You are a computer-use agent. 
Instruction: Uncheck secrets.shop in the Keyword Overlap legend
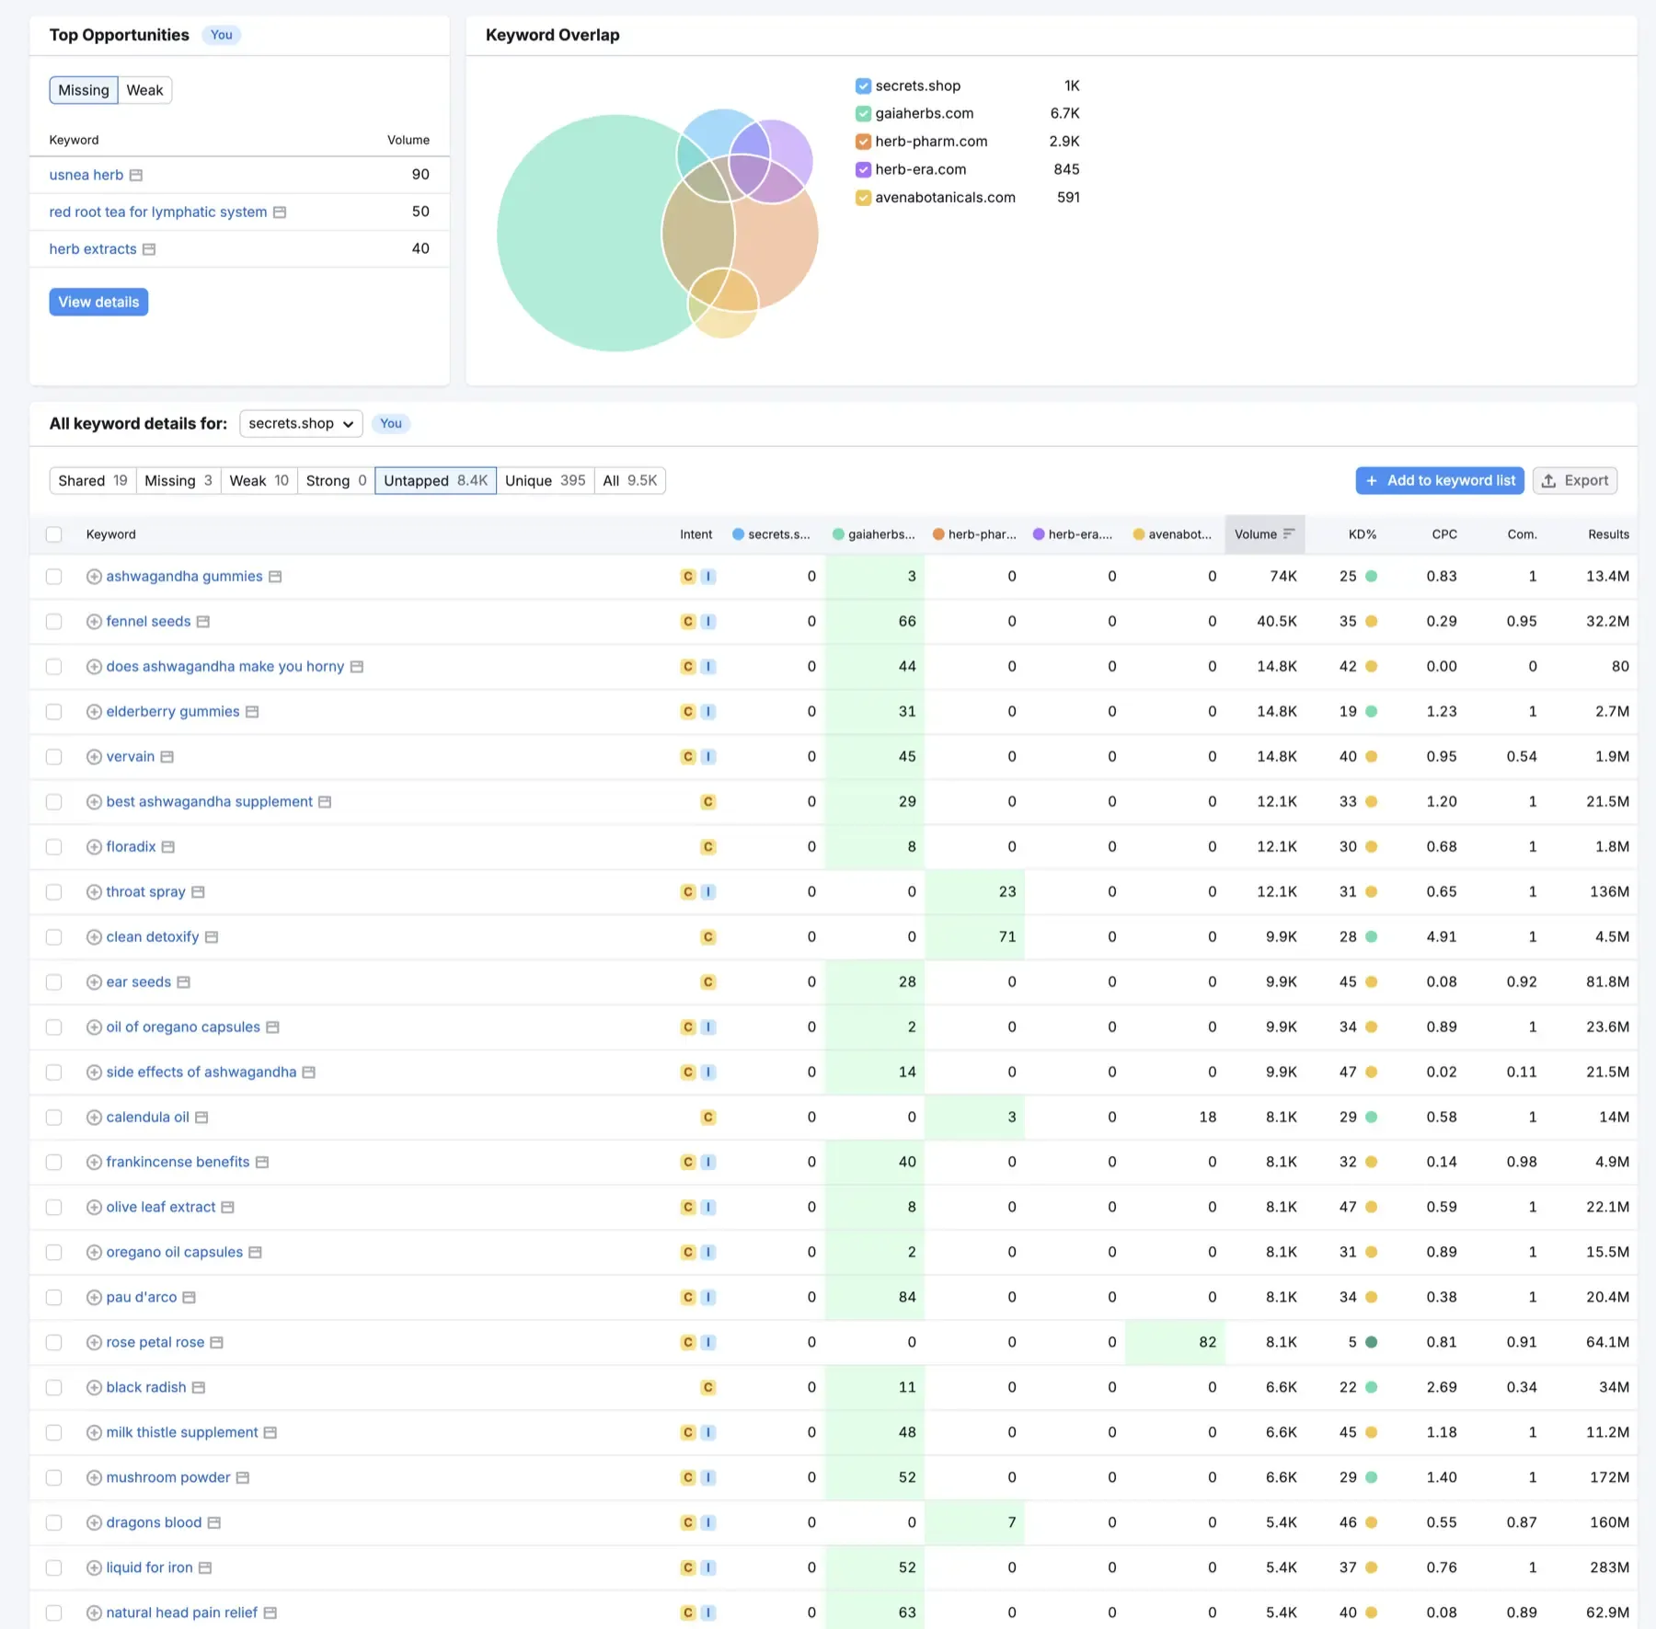(x=862, y=86)
